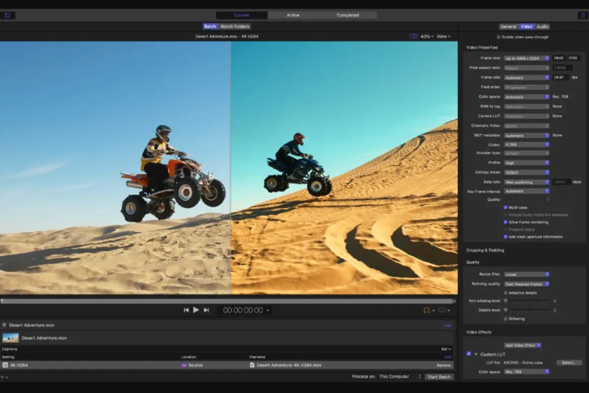Open the Codec dropdown showing H.264
The height and width of the screenshot is (393, 589).
pyautogui.click(x=526, y=144)
